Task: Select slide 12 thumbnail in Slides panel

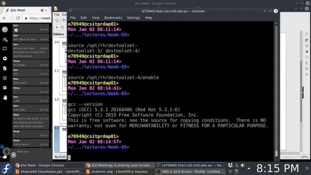Action: 64,110
